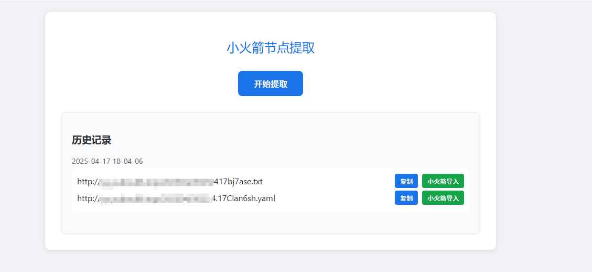The width and height of the screenshot is (592, 272).
Task: Click the 开始提取 button
Action: click(x=270, y=83)
